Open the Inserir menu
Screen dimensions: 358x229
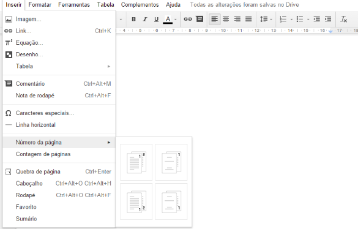(x=13, y=5)
